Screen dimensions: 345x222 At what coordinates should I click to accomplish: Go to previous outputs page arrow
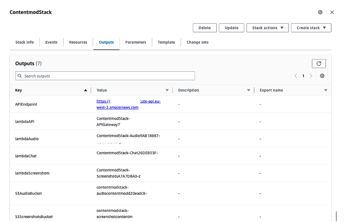click(296, 76)
